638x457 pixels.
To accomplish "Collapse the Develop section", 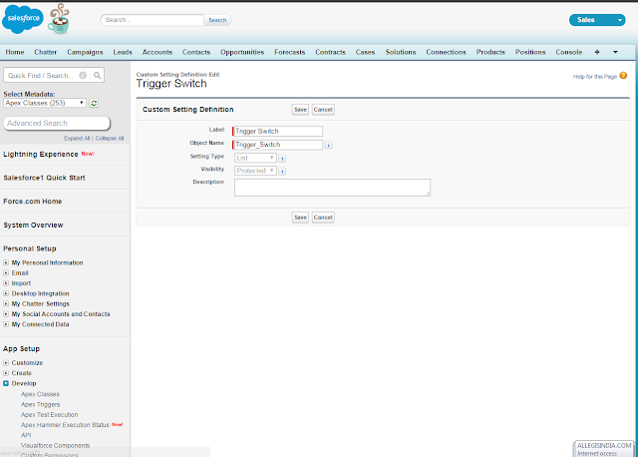I will pos(6,383).
